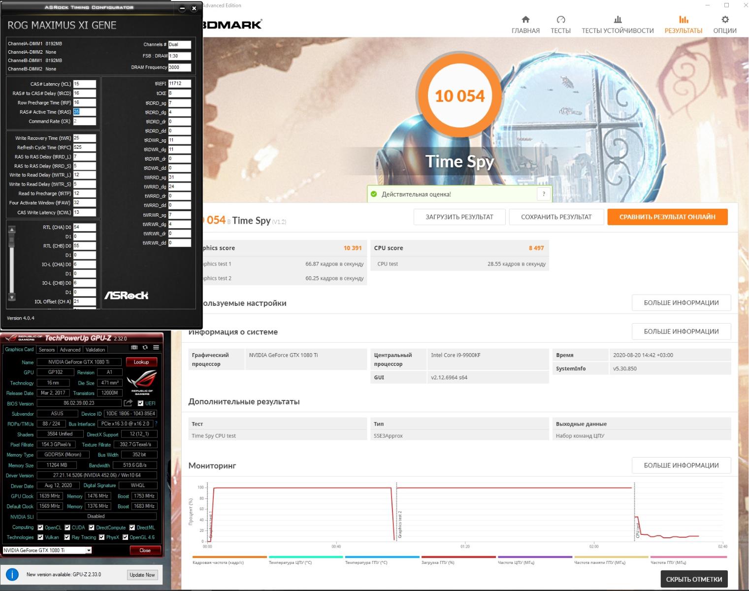
Task: Click the valid score help question mark
Action: coord(543,194)
